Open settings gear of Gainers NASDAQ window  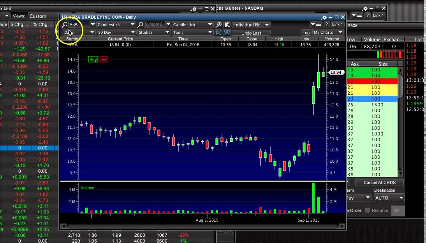click(365, 9)
